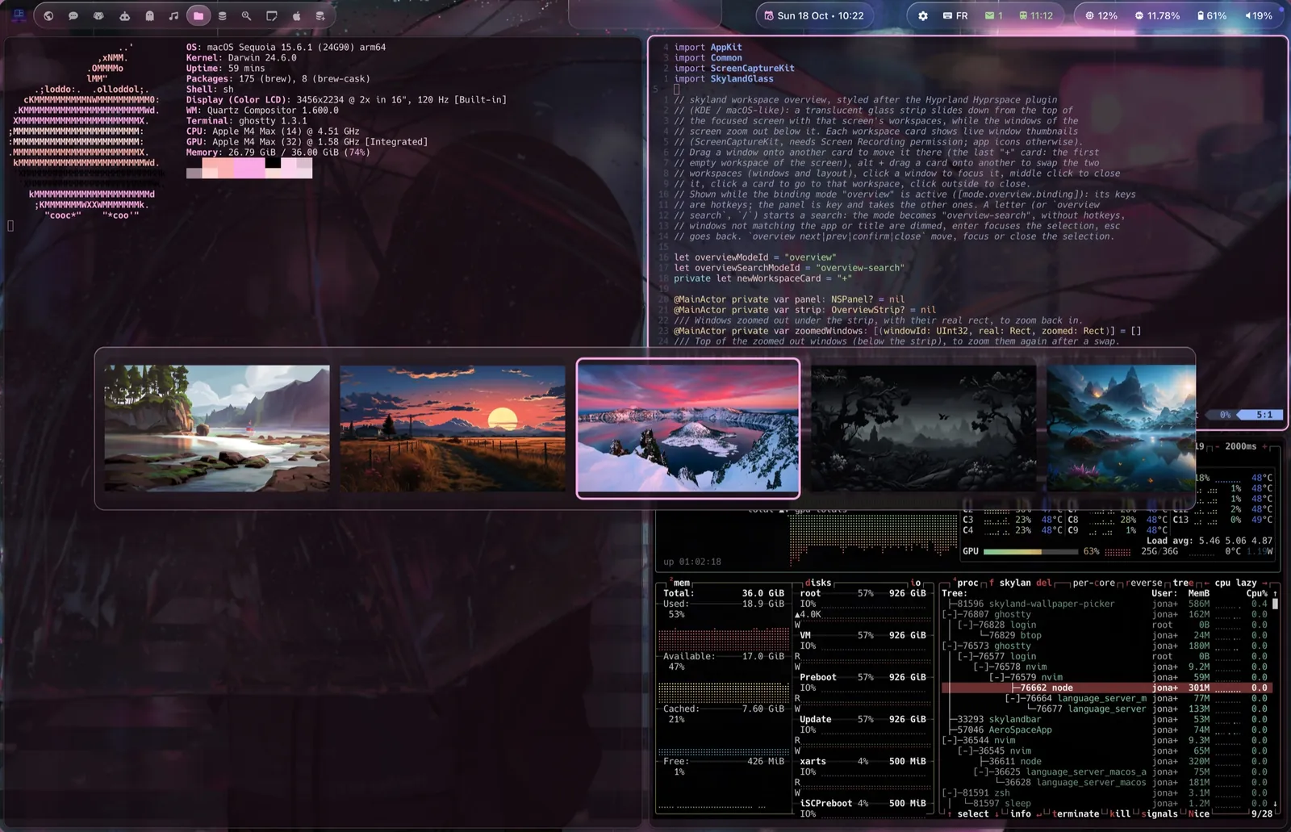Click del to clear the btop filter

[x=1044, y=583]
